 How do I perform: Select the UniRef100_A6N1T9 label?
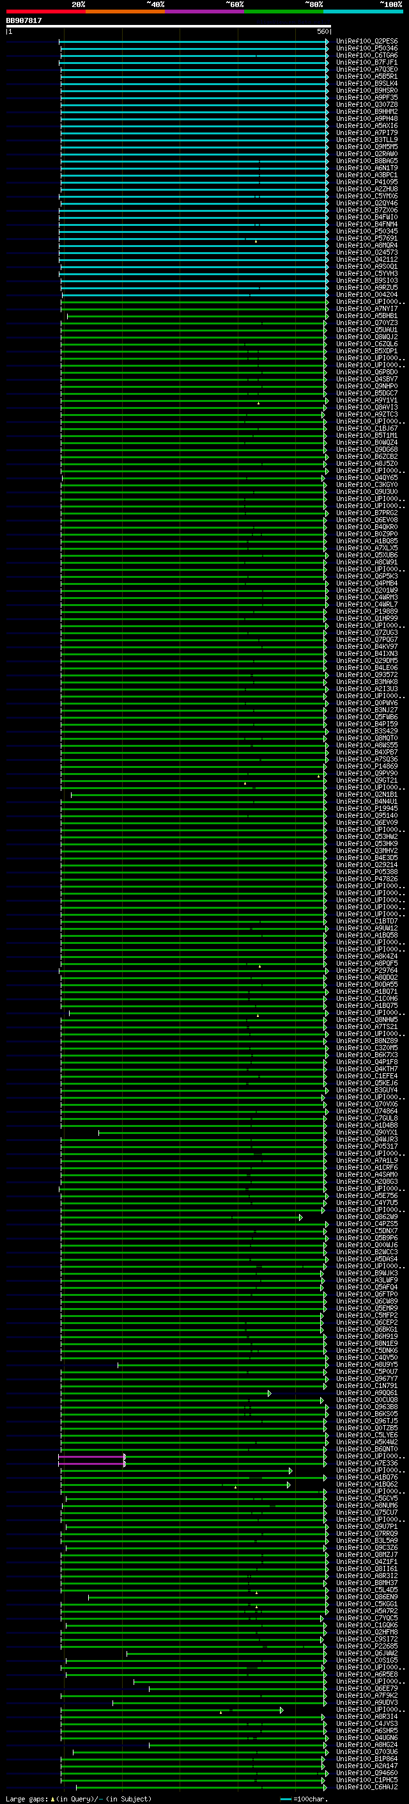pyautogui.click(x=366, y=168)
